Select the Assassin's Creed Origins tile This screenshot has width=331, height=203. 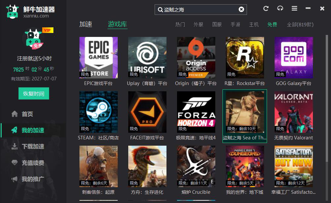(99, 166)
